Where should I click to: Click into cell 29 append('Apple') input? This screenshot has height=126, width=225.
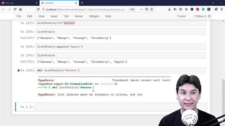click(121, 47)
